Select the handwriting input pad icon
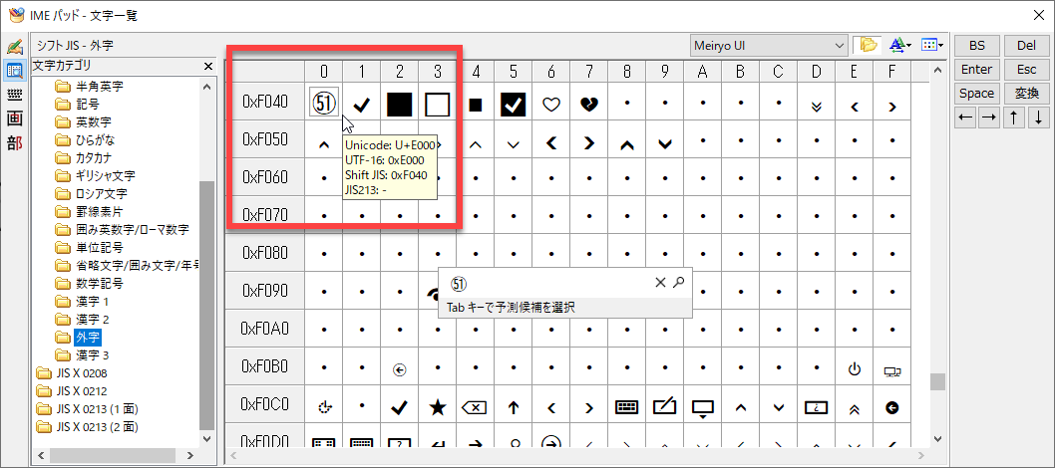The width and height of the screenshot is (1055, 468). coord(14,47)
